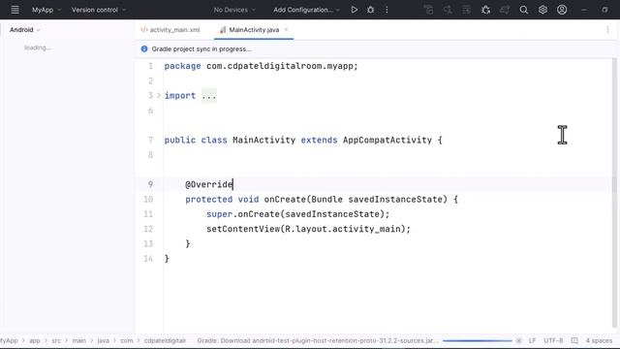Open more run actions kebab menu
This screenshot has width=620, height=349.
point(387,10)
